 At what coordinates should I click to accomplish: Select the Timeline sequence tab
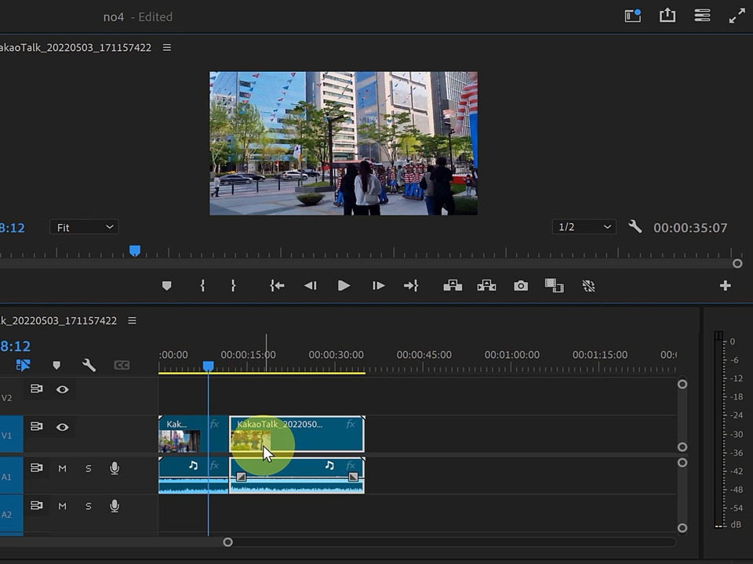58,320
